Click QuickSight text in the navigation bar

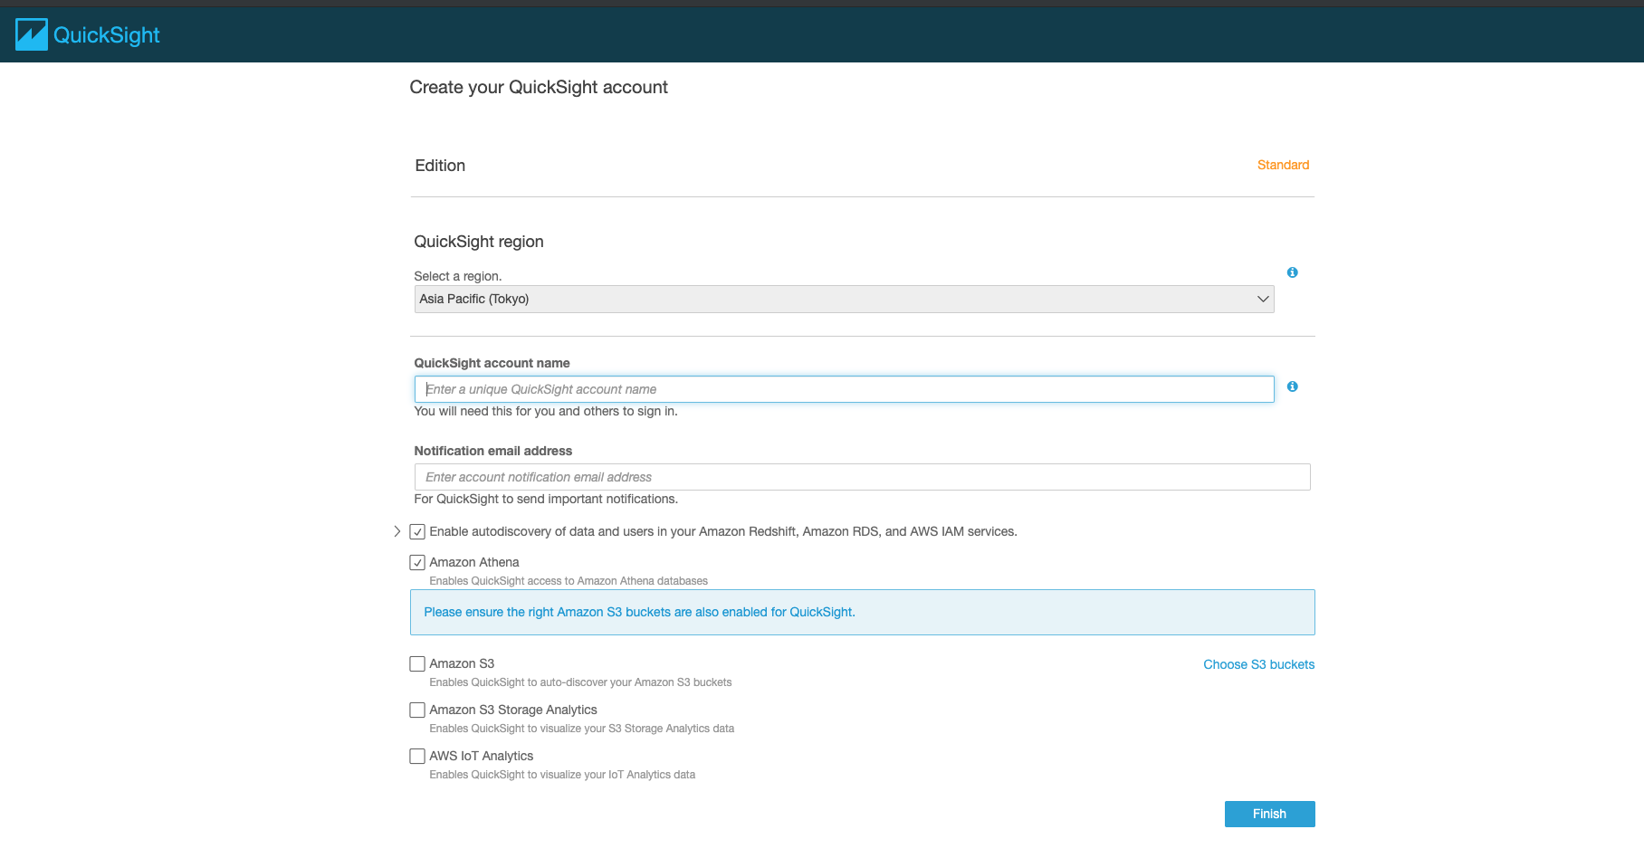[x=106, y=34]
